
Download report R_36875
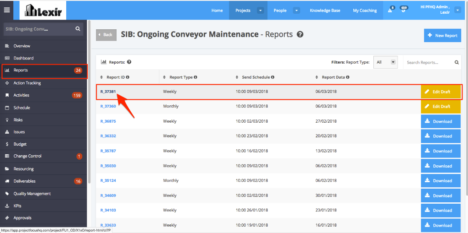(x=441, y=121)
